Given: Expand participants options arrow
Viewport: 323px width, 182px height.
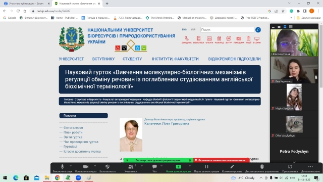Looking at the screenshot, I should point(141,166).
